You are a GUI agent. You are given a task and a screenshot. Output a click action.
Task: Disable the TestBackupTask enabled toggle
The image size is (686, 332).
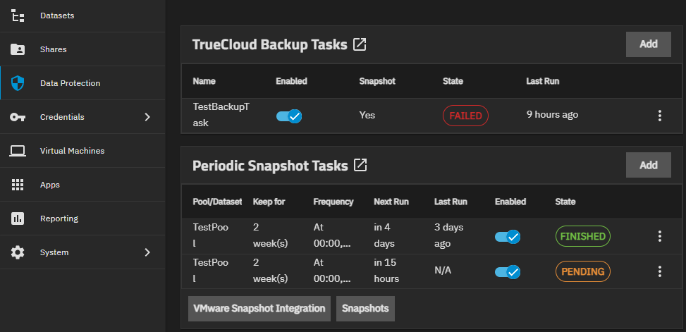click(289, 116)
